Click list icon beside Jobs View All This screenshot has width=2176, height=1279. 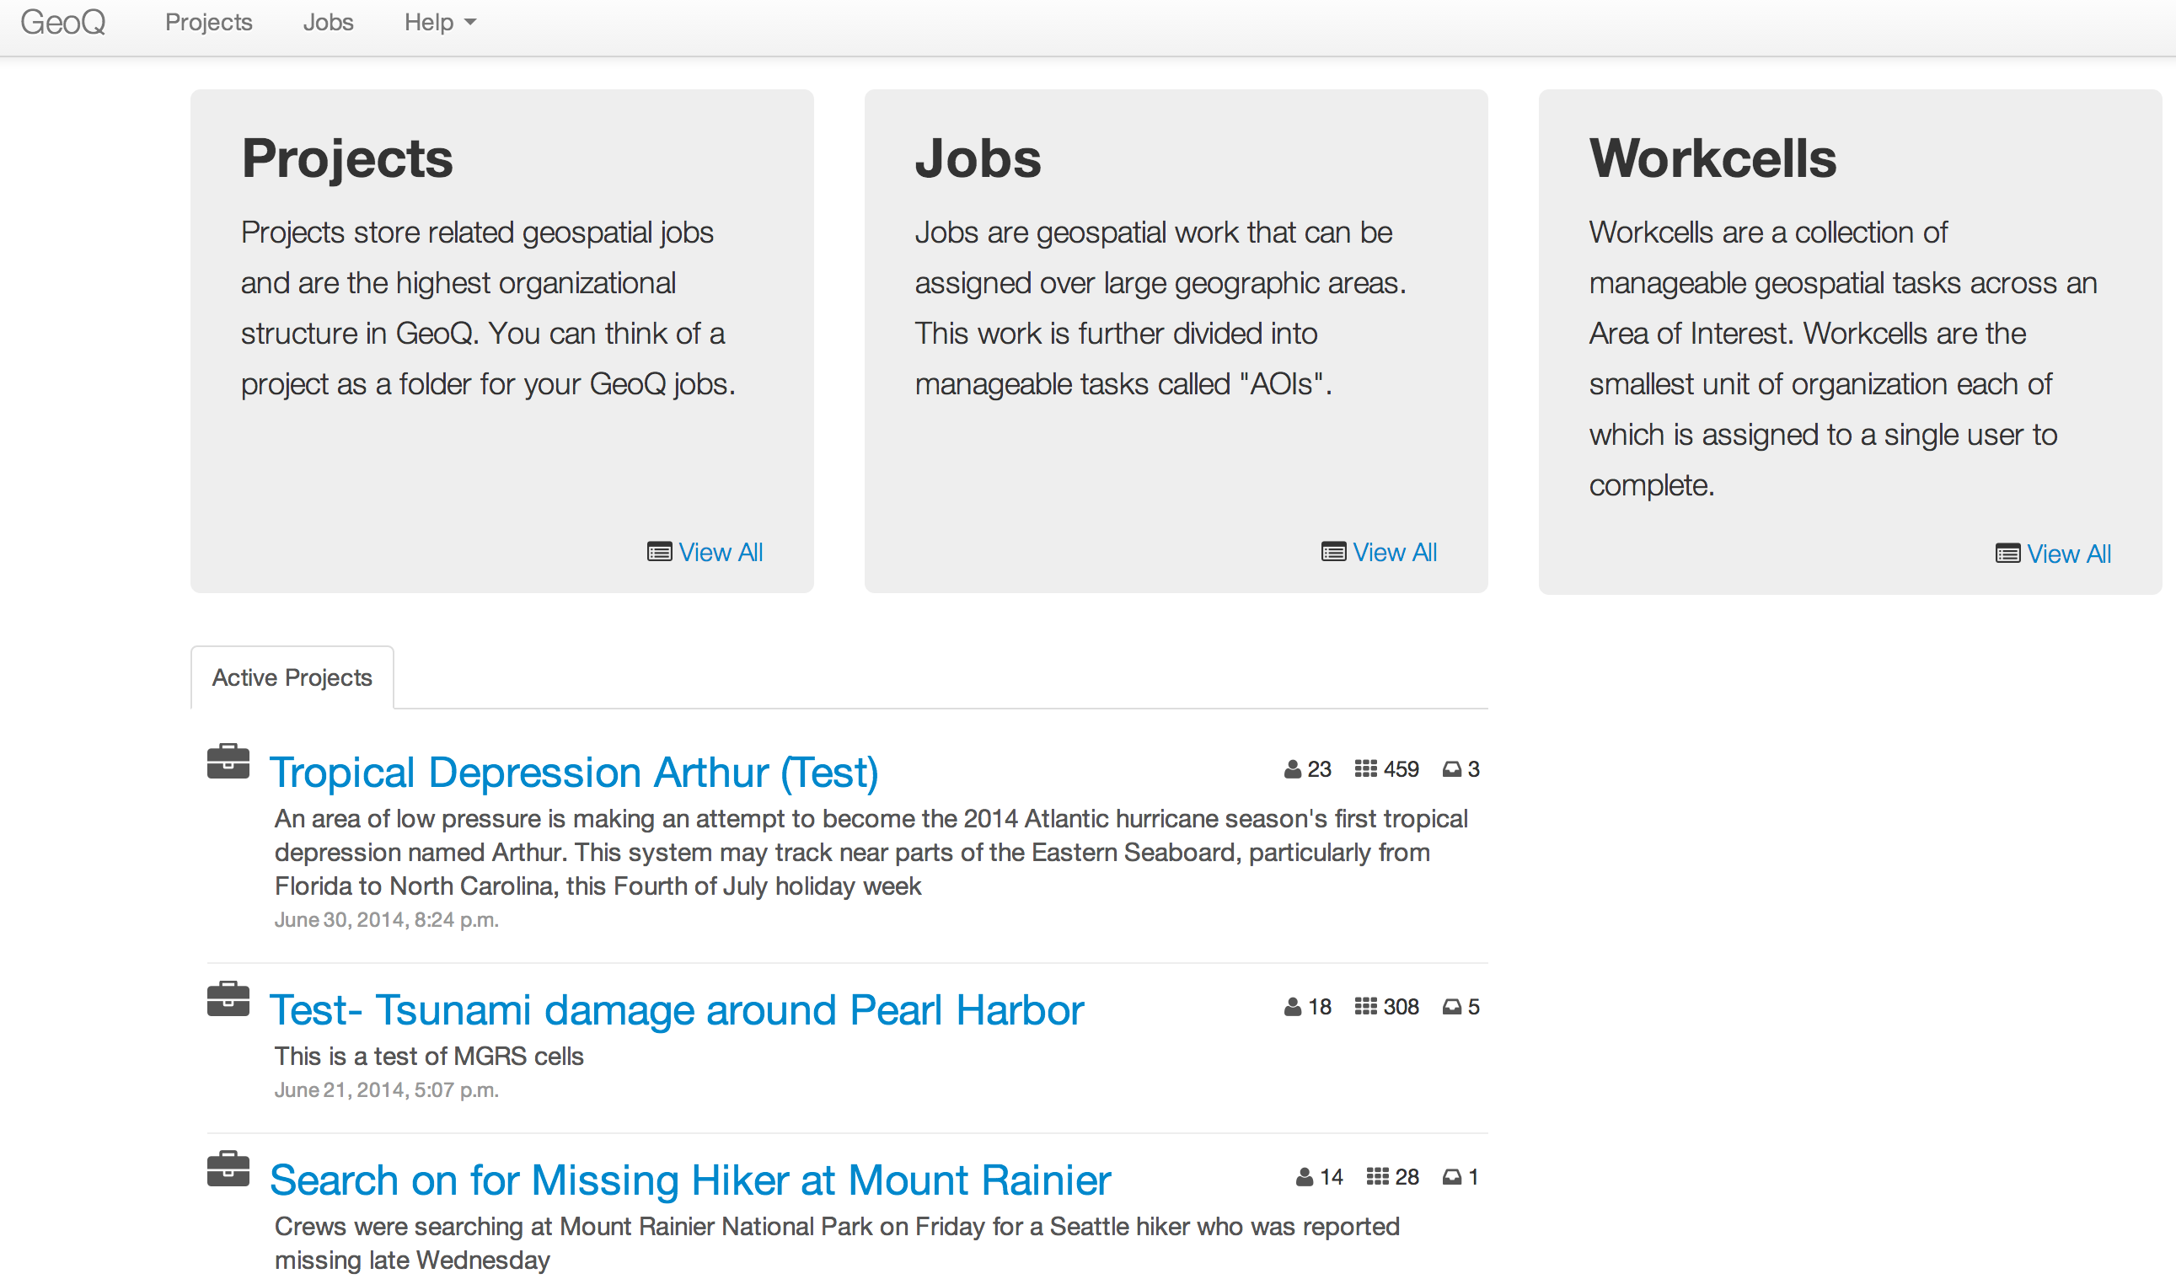tap(1334, 553)
